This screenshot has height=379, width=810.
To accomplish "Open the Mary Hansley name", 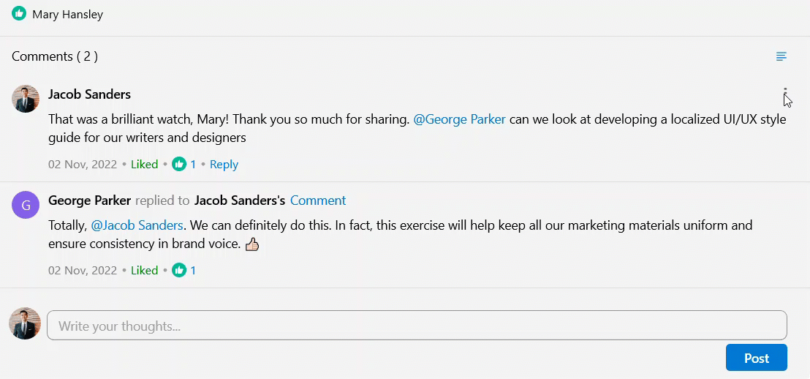I will (x=68, y=15).
